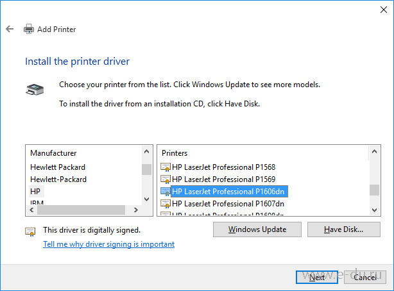Open Windows Update for more models
Viewport: 394px width, 291px height.
[257, 229]
